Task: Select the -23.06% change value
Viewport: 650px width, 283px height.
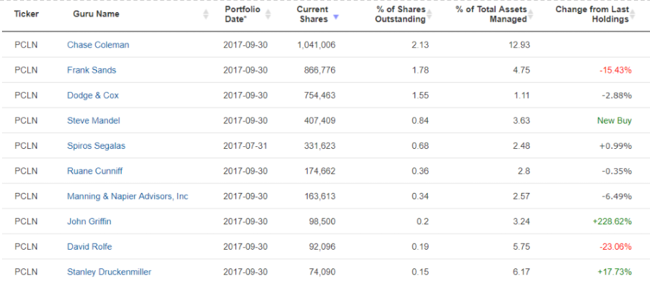Action: [616, 246]
